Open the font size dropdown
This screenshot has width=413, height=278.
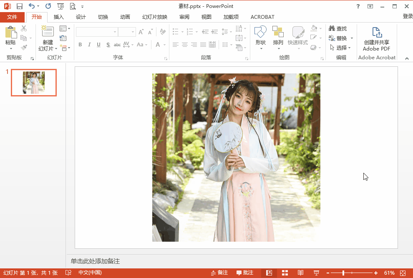133,32
